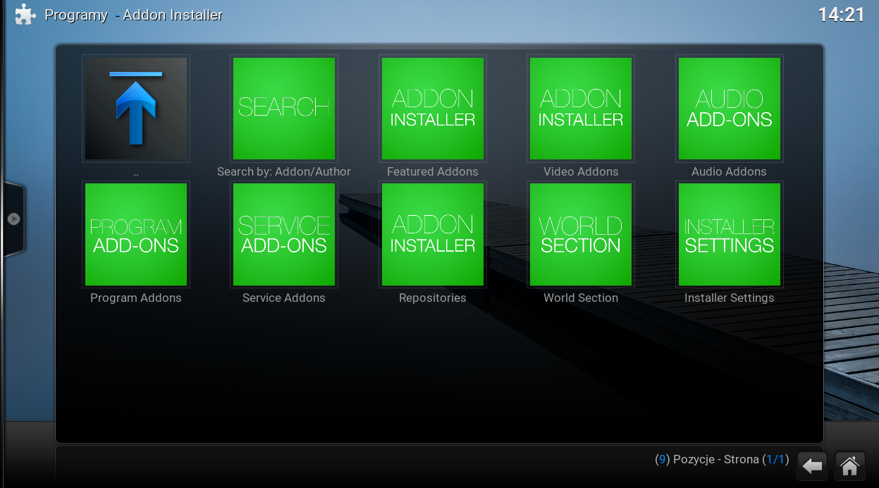Click the 'Addon Installer' title text

tap(173, 15)
